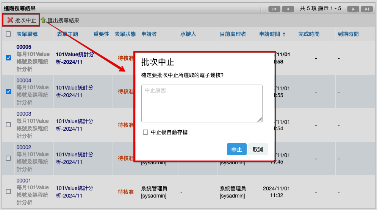Viewport: 377px width, 210px height.
Task: Open form number 00003 link
Action: (x=24, y=114)
